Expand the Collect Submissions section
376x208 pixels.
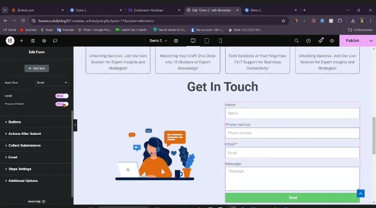tap(36, 145)
